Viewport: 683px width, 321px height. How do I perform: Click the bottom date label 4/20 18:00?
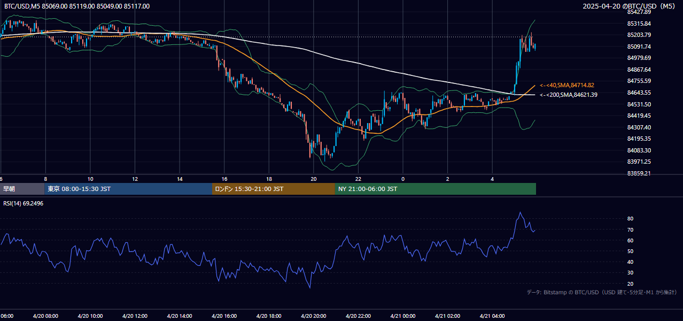(269, 316)
